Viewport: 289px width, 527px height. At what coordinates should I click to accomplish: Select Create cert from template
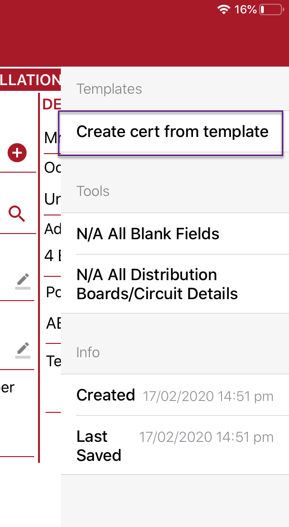[173, 132]
